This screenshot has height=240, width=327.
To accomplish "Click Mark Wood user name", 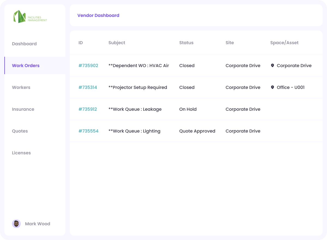I will coord(38,224).
